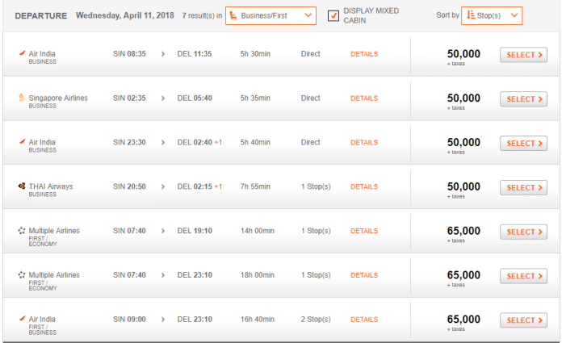This screenshot has width=562, height=343.
Task: Open DETAILS for the 14h 00min flight
Action: point(364,231)
